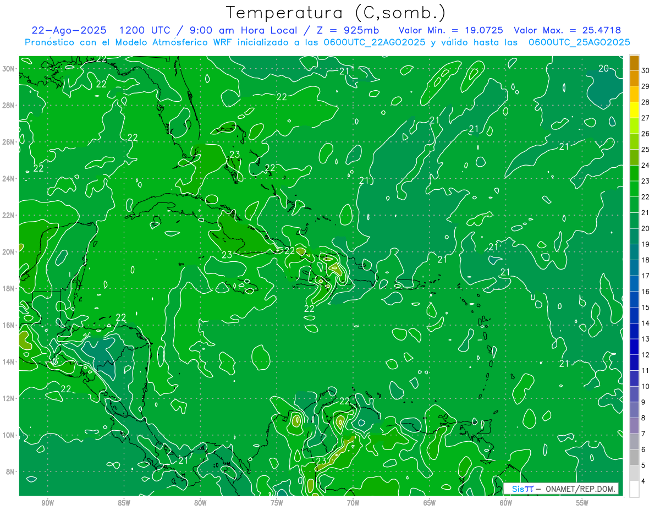Image resolution: width=660 pixels, height=510 pixels.
Task: Select the yellow legend swatch between 27 and 28
Action: 634,110
